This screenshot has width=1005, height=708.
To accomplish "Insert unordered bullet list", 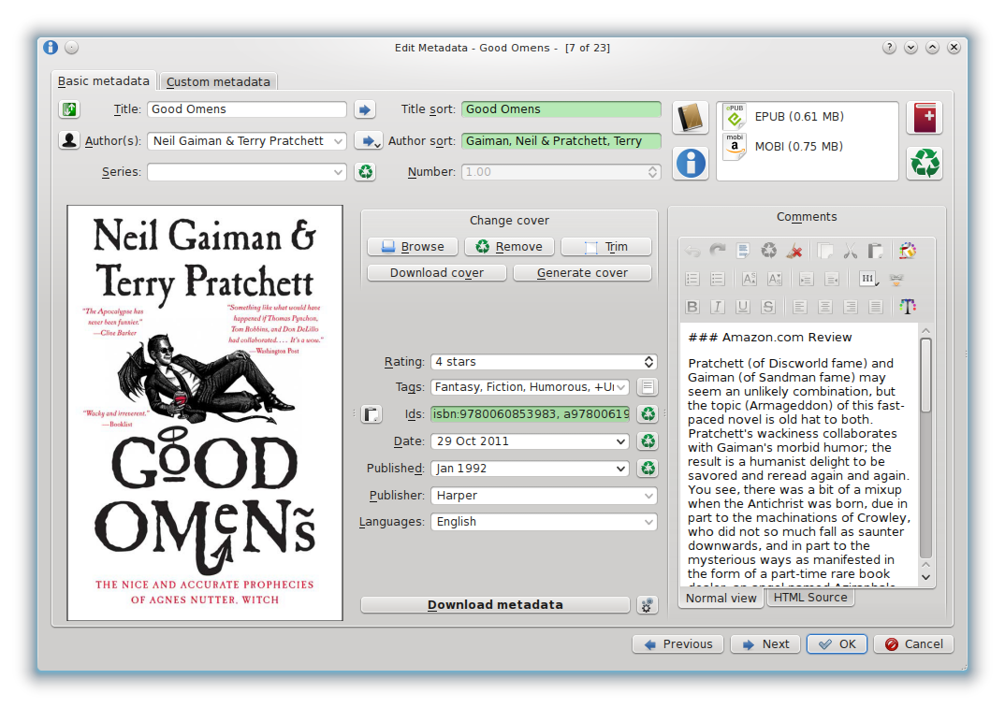I will coord(717,279).
